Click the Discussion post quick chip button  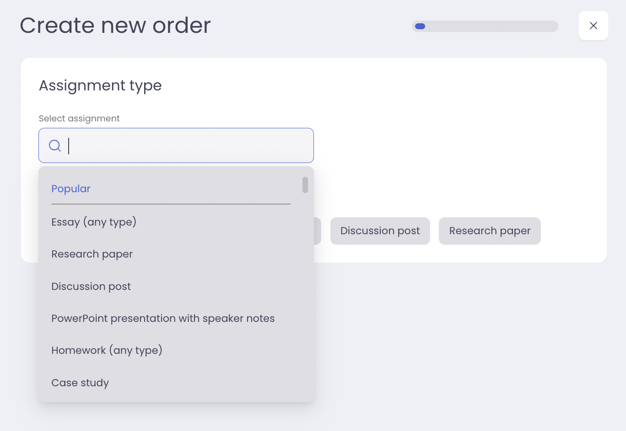pos(380,231)
